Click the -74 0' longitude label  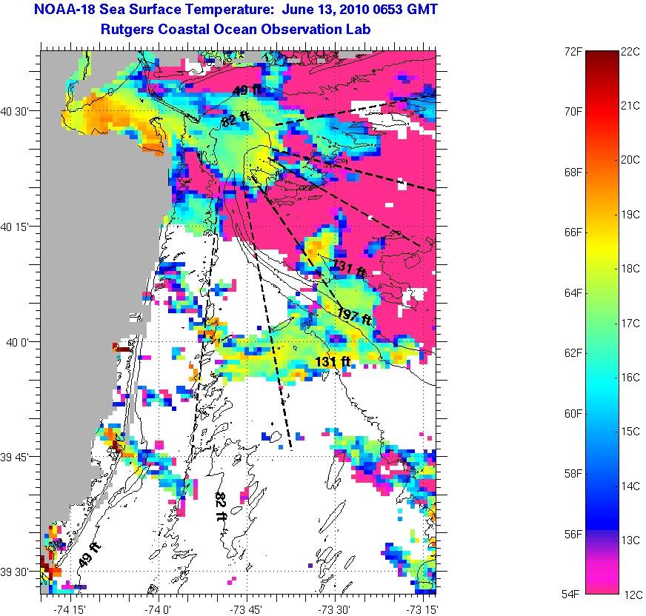click(x=159, y=609)
